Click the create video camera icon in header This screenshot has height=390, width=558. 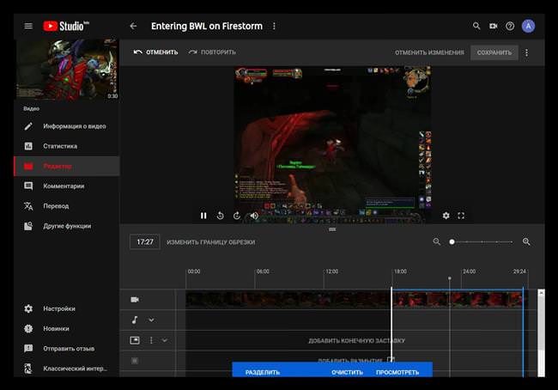click(494, 26)
